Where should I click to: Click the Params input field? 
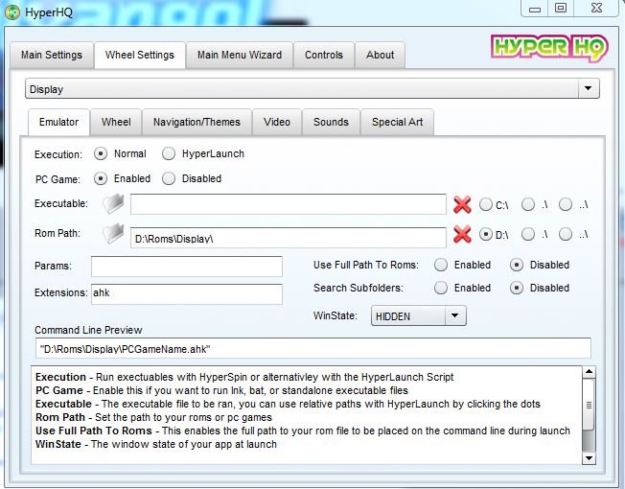tap(187, 267)
